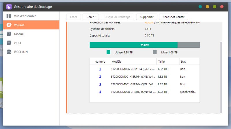Click the Bon status of disk 3

pos(182,84)
